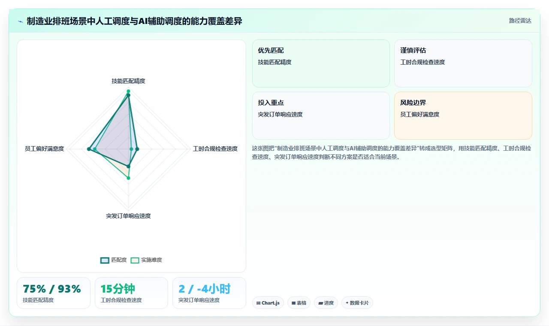
Task: Click the description paragraph starting 这张图把
Action: point(392,153)
